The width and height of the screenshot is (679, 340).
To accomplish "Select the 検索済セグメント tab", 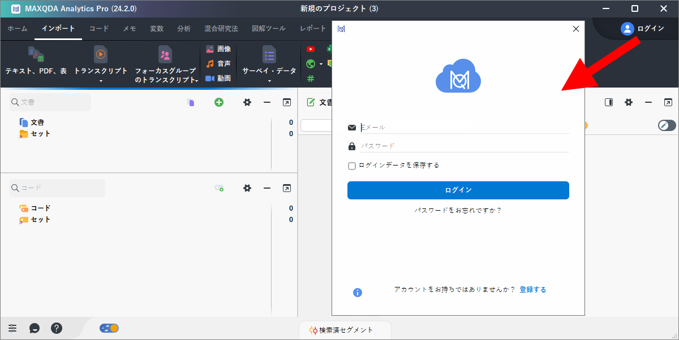I will pos(345,330).
